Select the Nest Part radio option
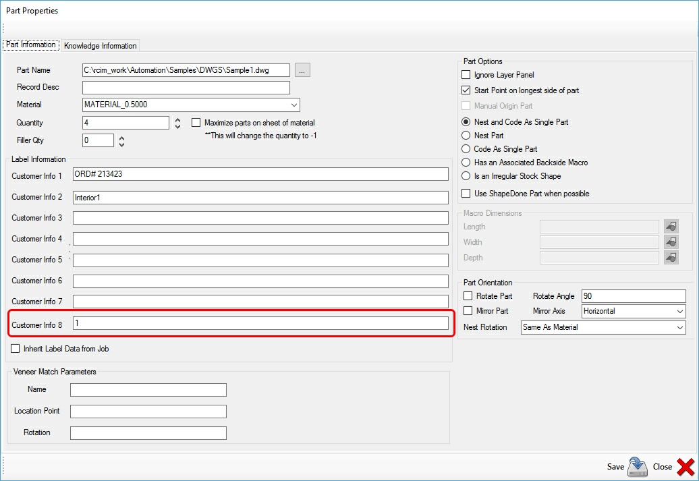 pos(466,136)
